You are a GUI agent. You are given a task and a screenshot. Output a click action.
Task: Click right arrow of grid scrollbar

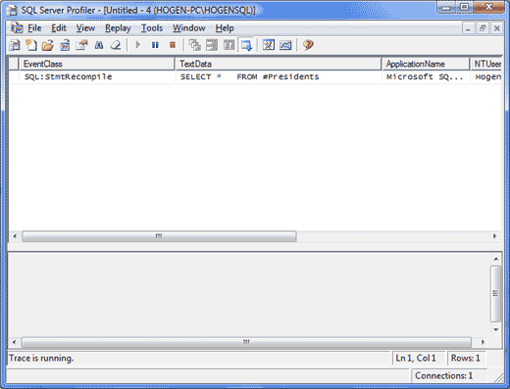(494, 236)
